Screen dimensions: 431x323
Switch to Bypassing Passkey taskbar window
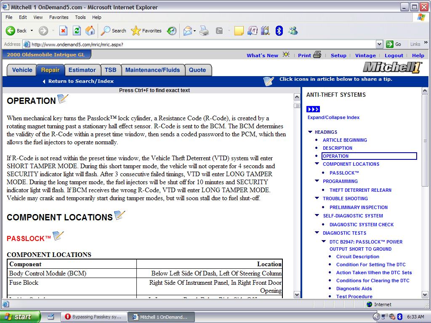tap(94, 317)
